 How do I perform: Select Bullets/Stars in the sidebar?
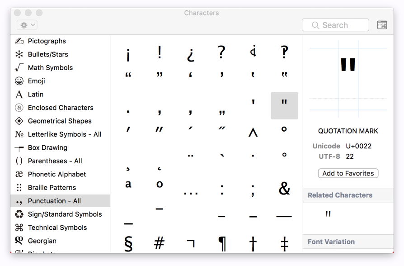coord(48,54)
